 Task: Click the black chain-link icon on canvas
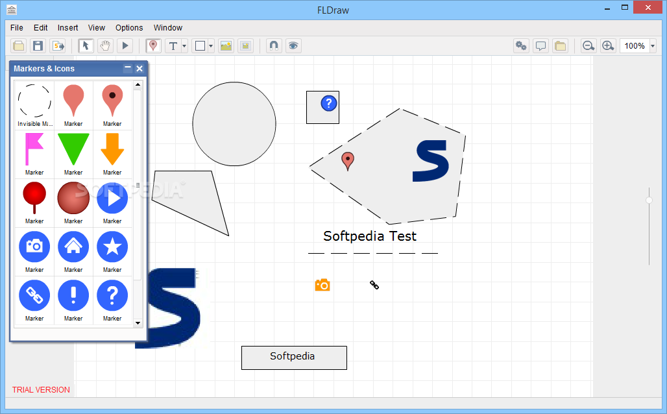374,285
